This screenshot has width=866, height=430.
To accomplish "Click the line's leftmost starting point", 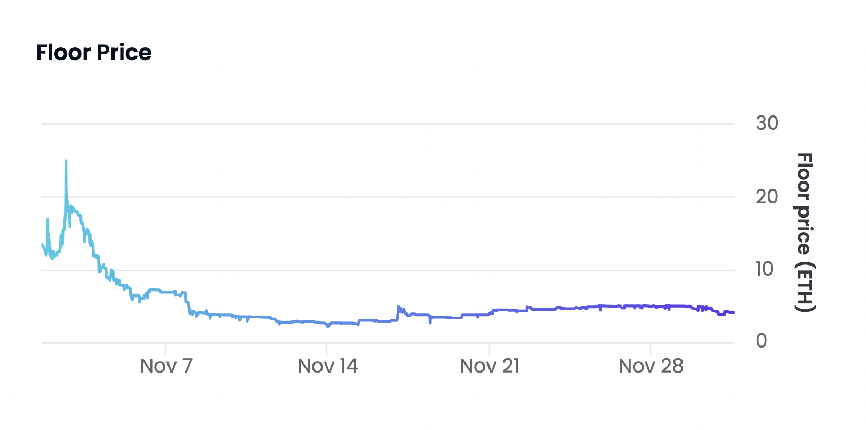I will coord(42,244).
